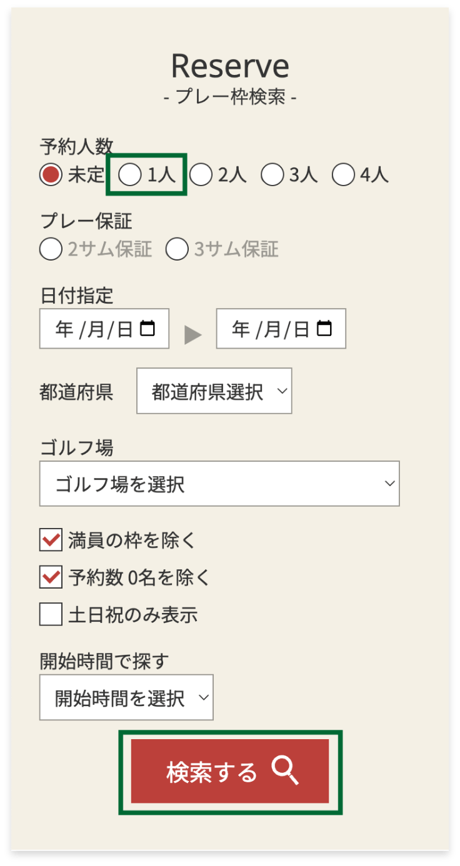Viewport: 460px width, 866px height.
Task: Uncheck the 満員の枠を除く checkbox
Action: click(x=51, y=540)
